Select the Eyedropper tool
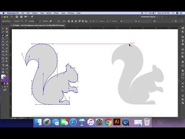 pos(3,61)
